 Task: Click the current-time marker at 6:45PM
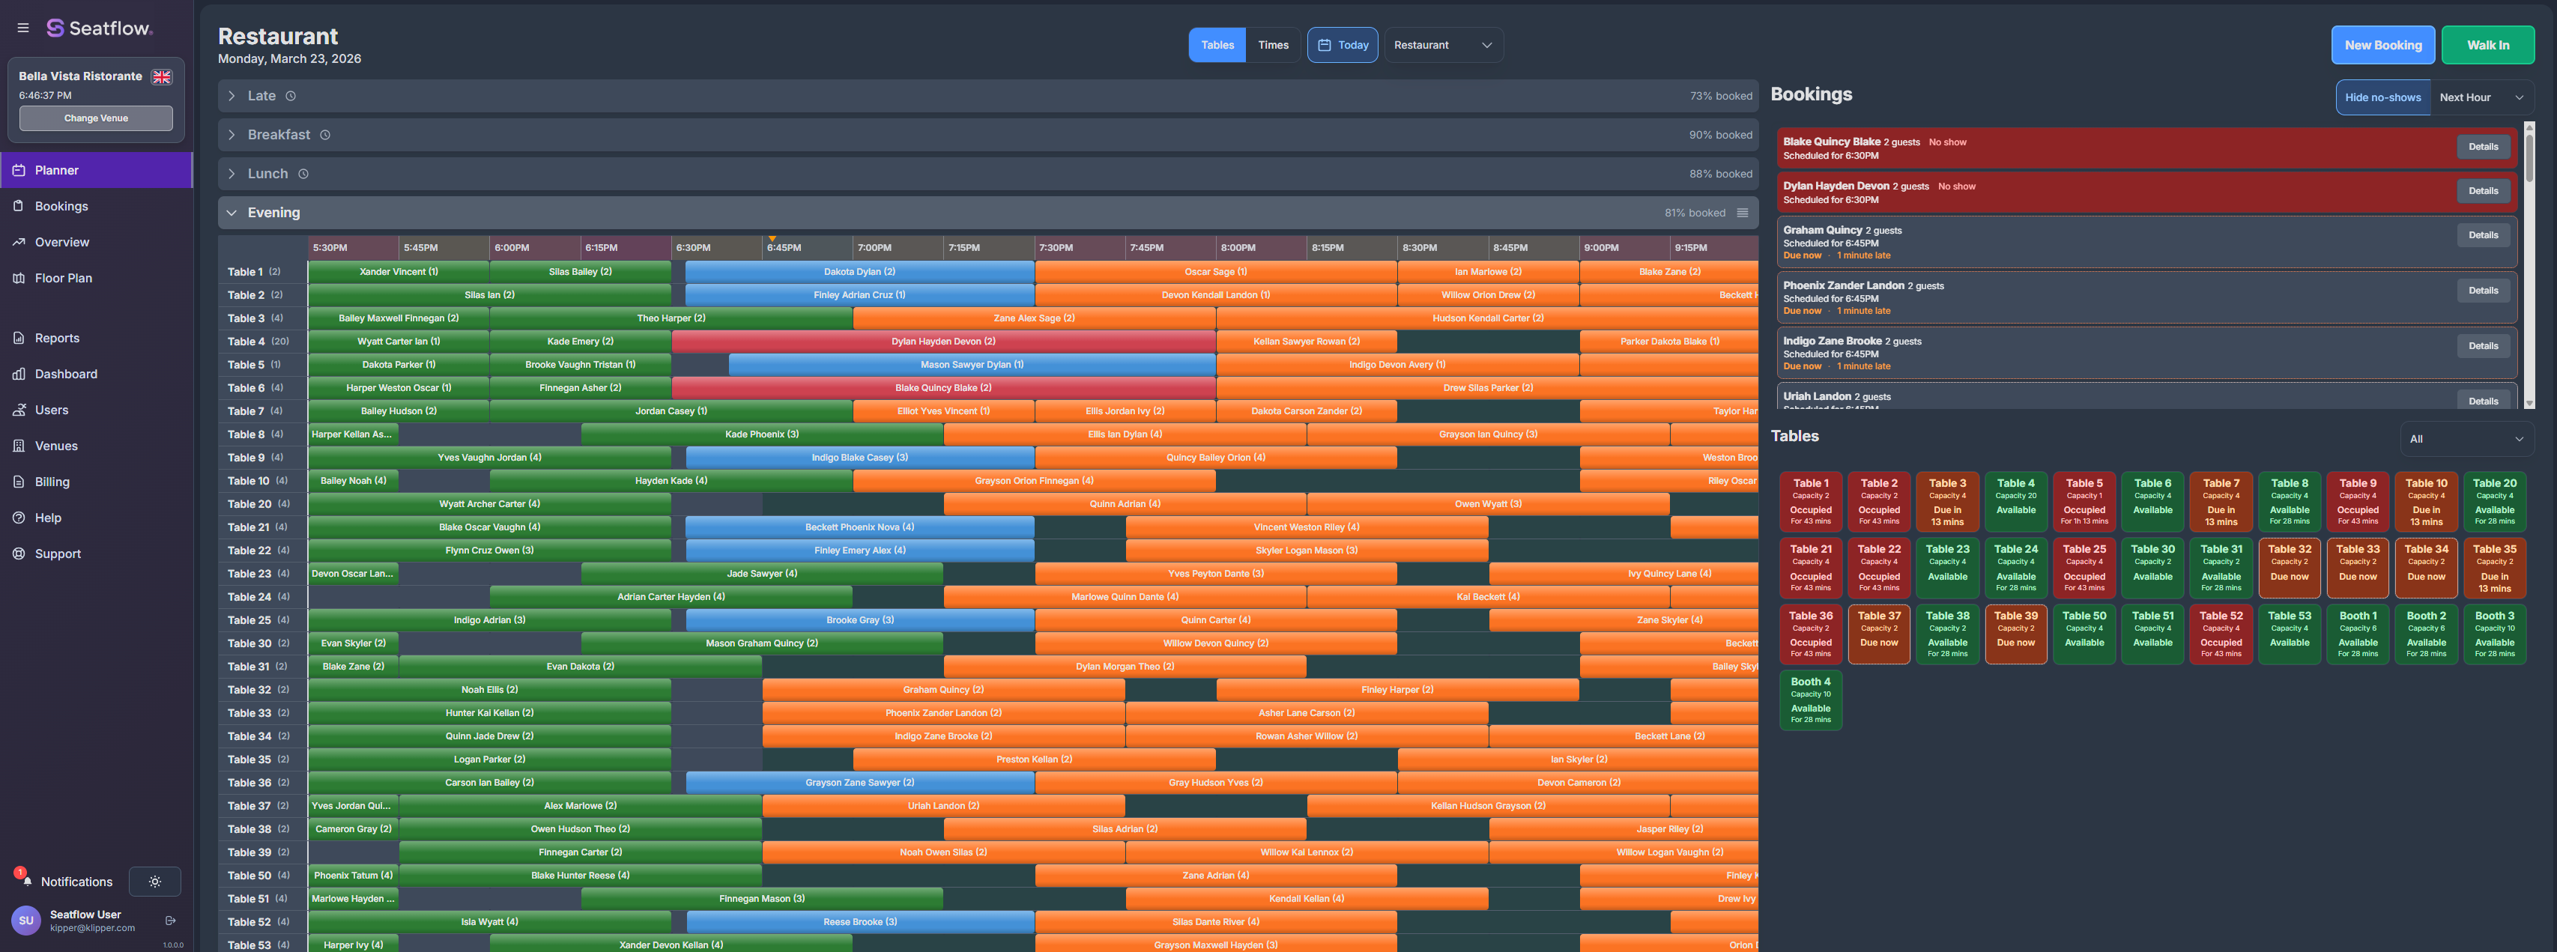tap(771, 239)
